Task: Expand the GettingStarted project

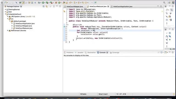Action: coord(5,9)
